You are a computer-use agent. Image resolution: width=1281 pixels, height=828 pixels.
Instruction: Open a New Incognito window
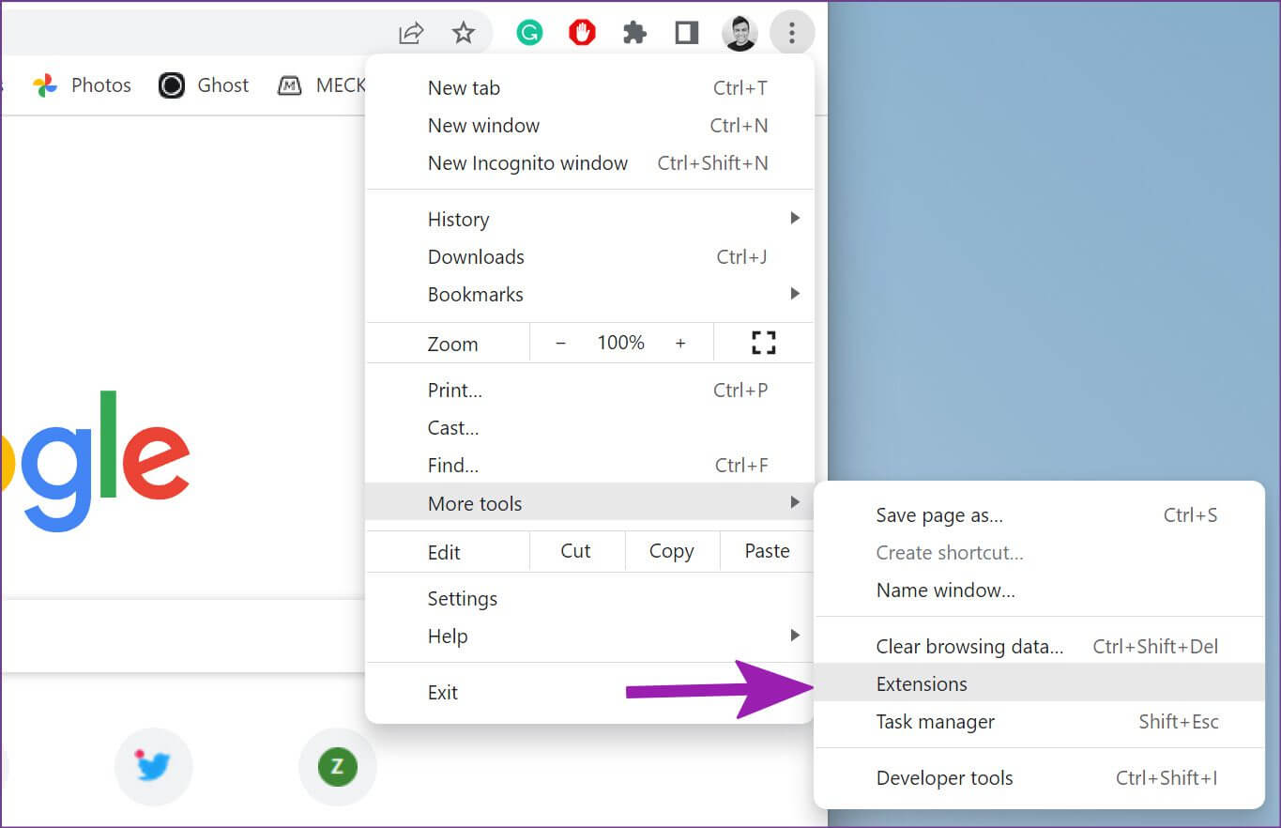click(589, 162)
